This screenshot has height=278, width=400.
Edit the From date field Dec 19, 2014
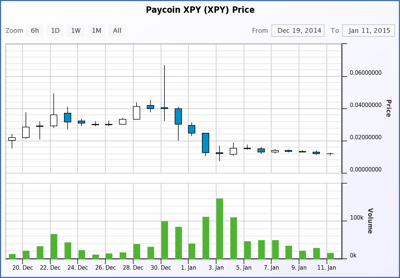[x=298, y=31]
